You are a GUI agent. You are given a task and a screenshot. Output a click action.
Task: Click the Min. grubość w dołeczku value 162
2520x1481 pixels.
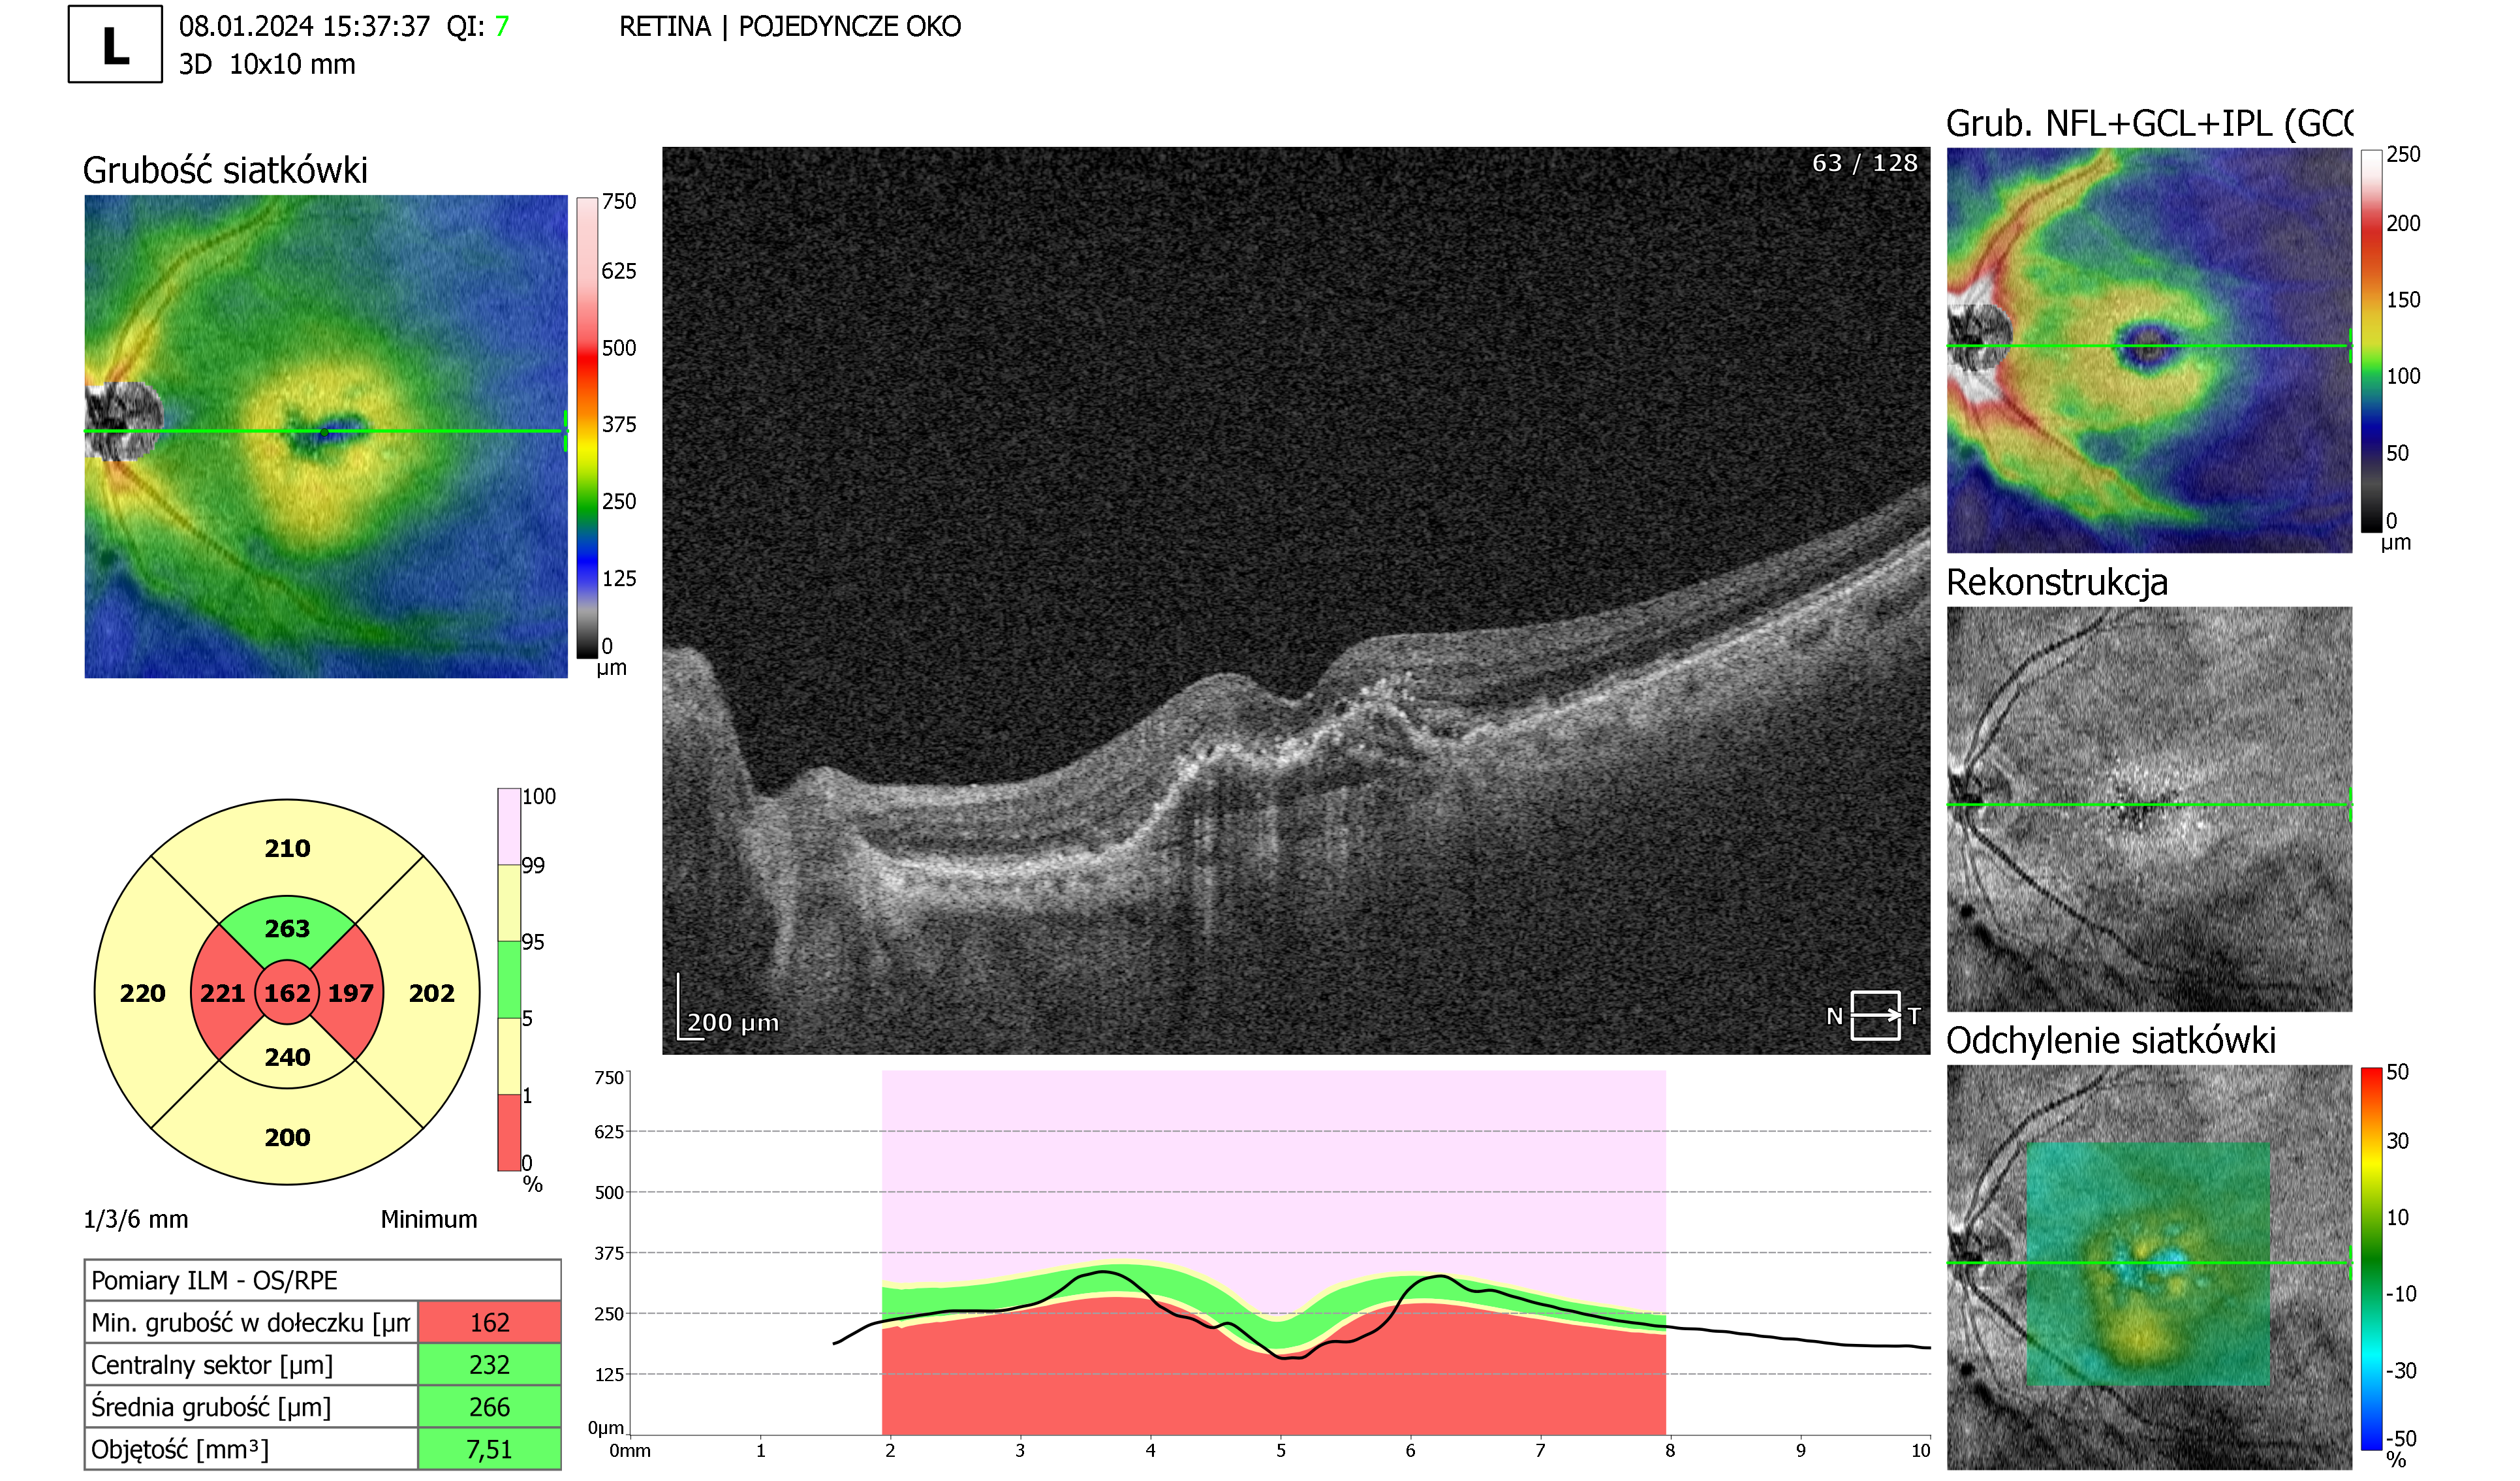click(x=489, y=1323)
